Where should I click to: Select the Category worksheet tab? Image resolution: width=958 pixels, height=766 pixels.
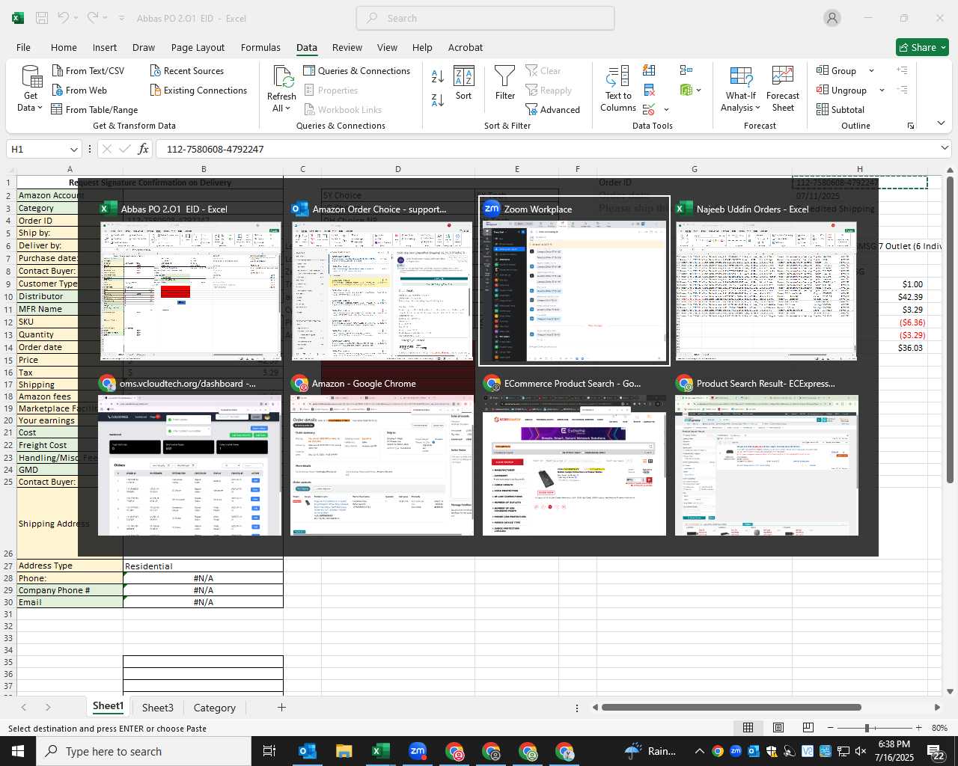tap(214, 708)
